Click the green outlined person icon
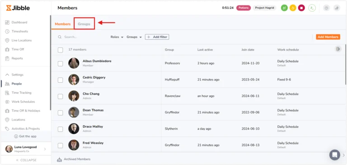Viewport: 347px width, 165px height. 312,8
